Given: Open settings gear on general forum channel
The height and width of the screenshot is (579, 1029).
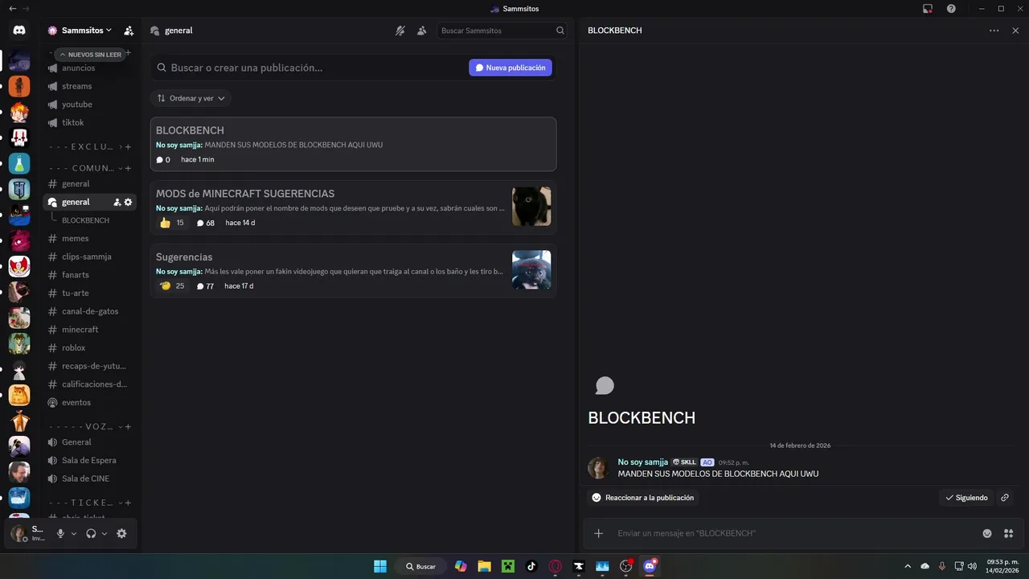Looking at the screenshot, I should click(x=128, y=202).
